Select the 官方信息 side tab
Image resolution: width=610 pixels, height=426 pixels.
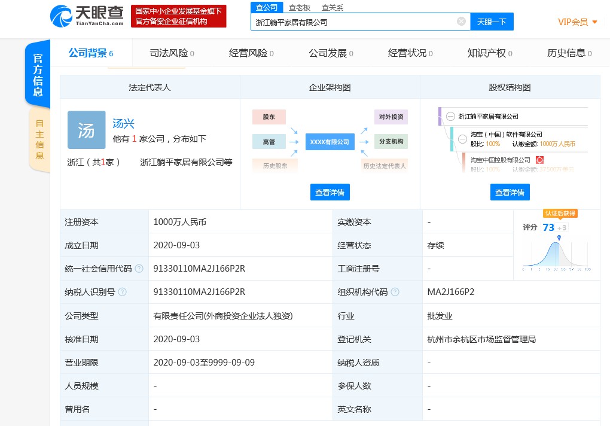[38, 75]
